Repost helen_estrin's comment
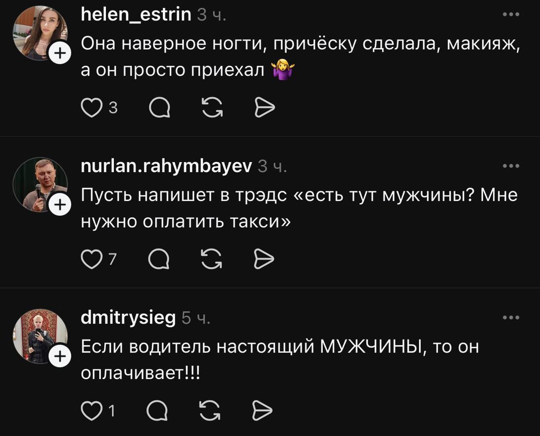540x436 pixels. 212,108
